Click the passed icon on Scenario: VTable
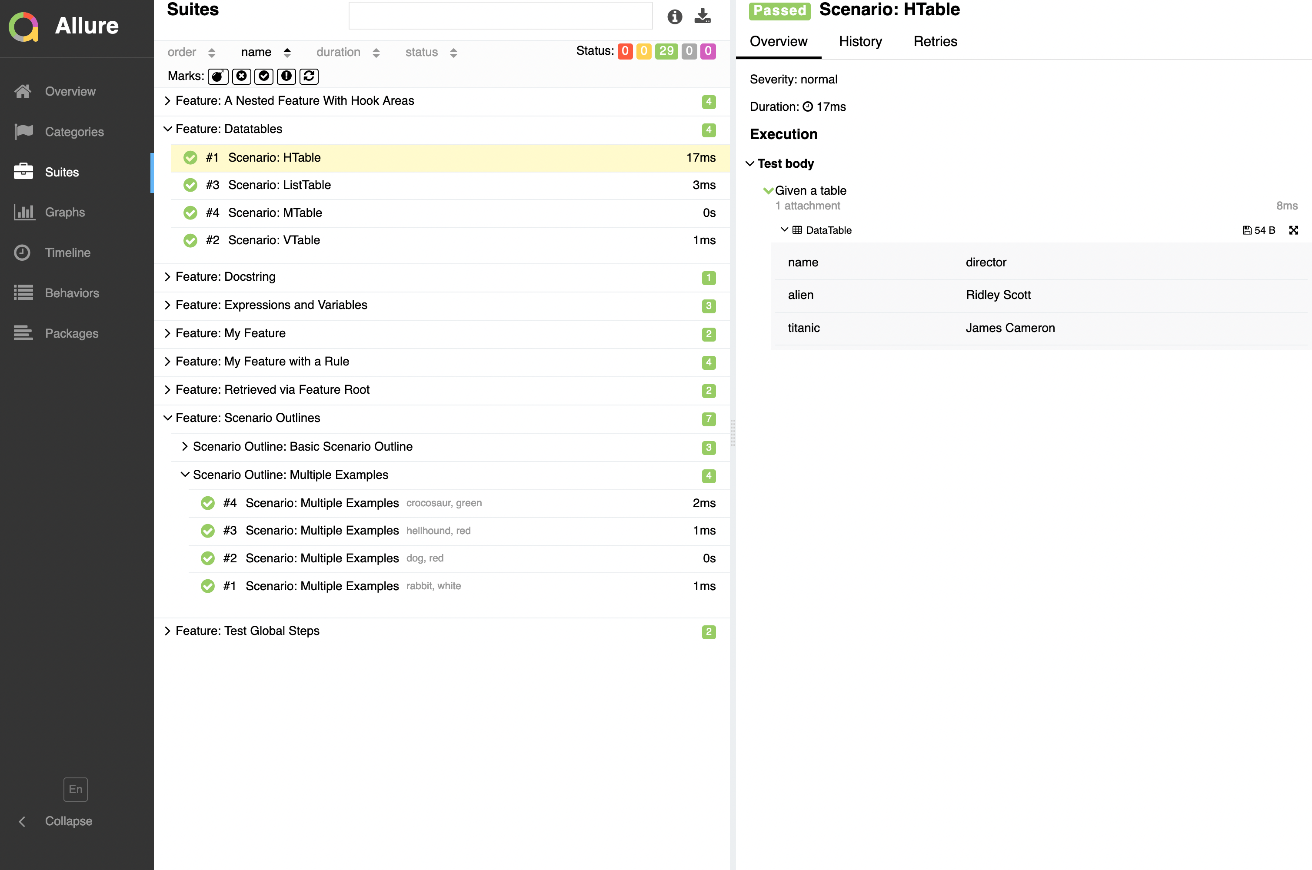This screenshot has width=1312, height=870. coord(190,240)
